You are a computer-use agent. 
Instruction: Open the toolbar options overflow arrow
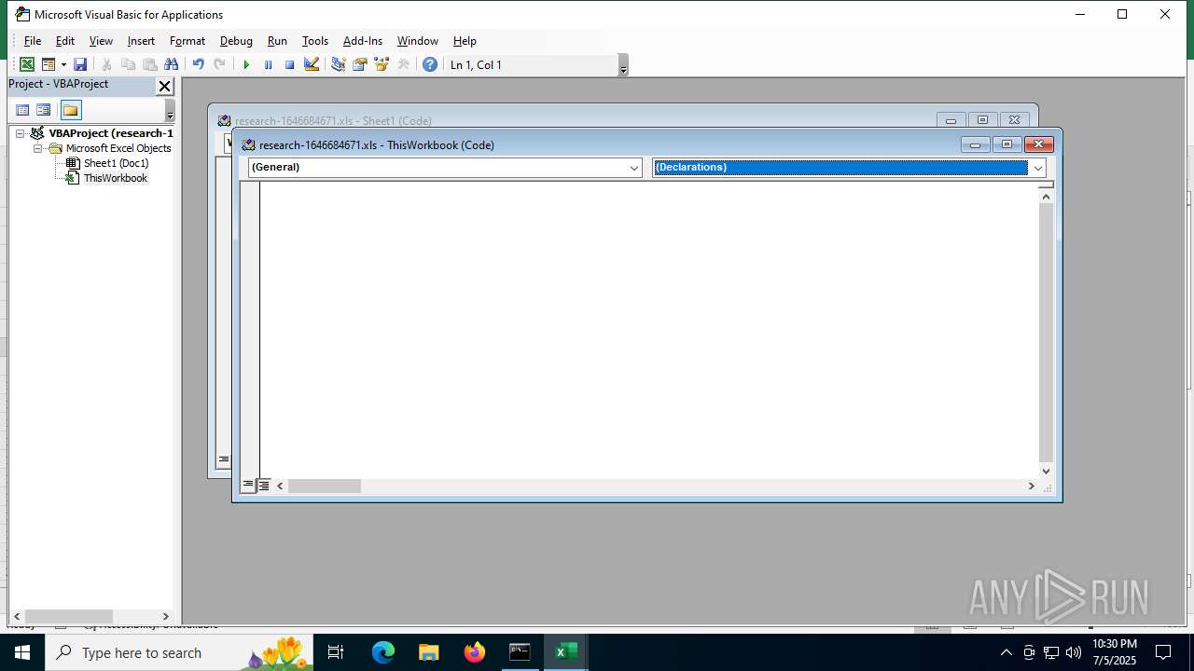coord(623,65)
